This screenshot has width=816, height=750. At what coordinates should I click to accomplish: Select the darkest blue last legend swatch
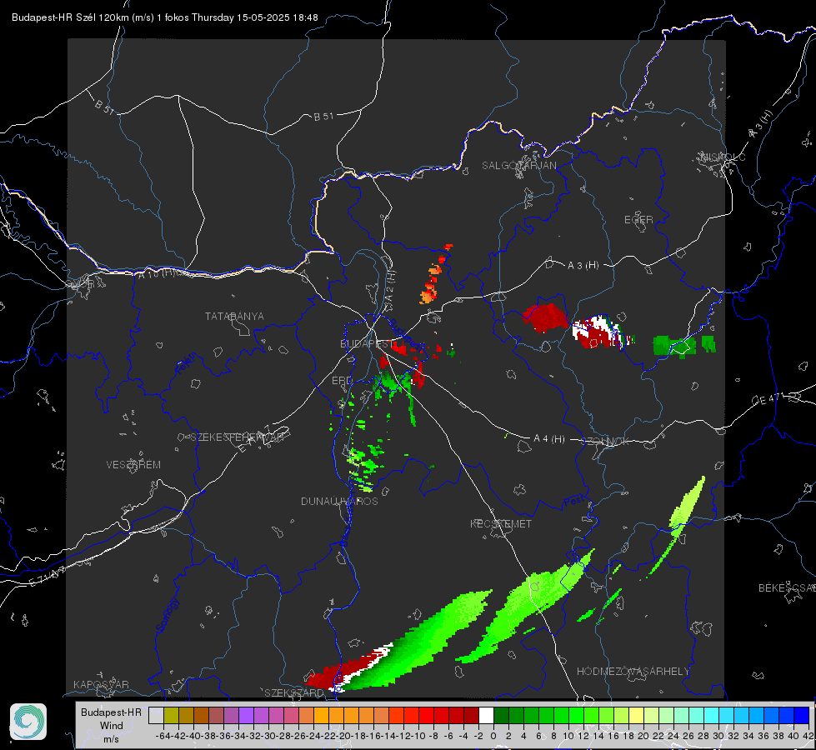[x=802, y=716]
